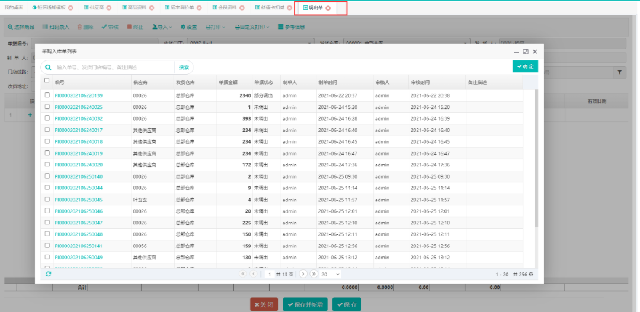Image resolution: width=640 pixels, height=312 pixels.
Task: Click the magnifier icon in search box
Action: point(48,67)
